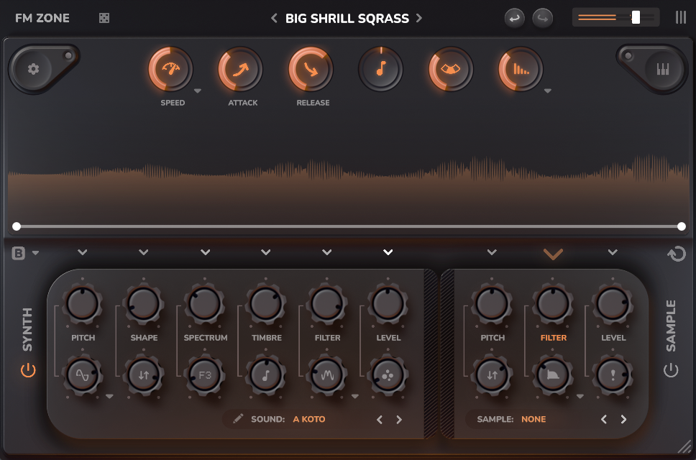Viewport: 696px width, 460px height.
Task: Click the undo arrow button
Action: (x=514, y=18)
